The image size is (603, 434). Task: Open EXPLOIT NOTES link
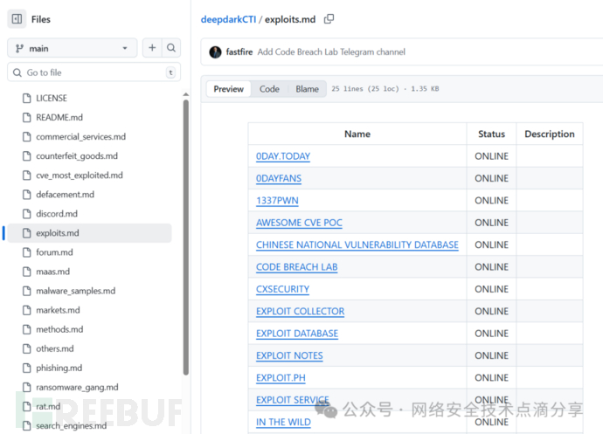(289, 355)
